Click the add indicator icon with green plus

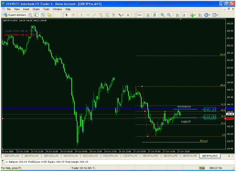click(x=192, y=15)
